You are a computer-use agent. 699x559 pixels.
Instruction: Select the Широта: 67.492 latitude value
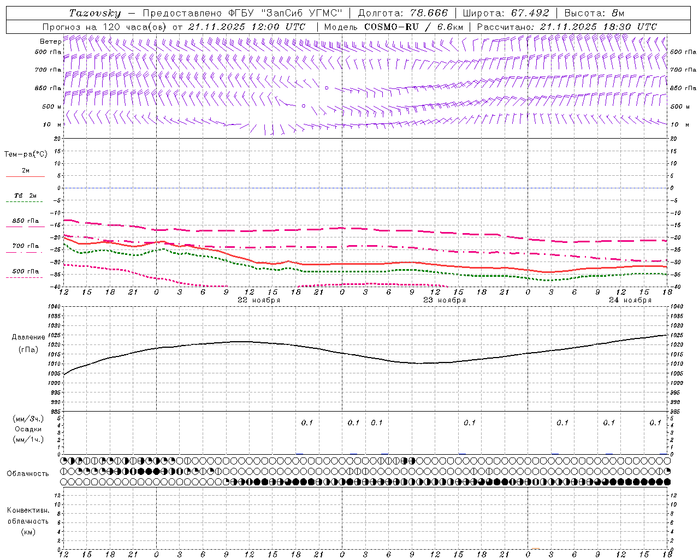point(506,13)
